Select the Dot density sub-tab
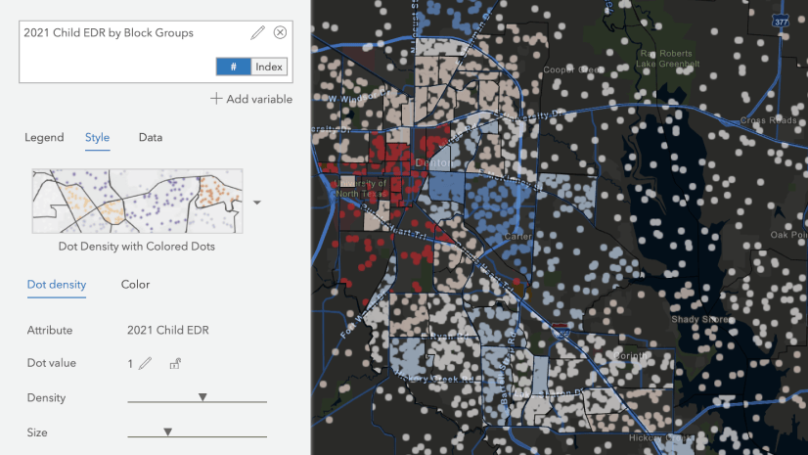 pos(57,285)
